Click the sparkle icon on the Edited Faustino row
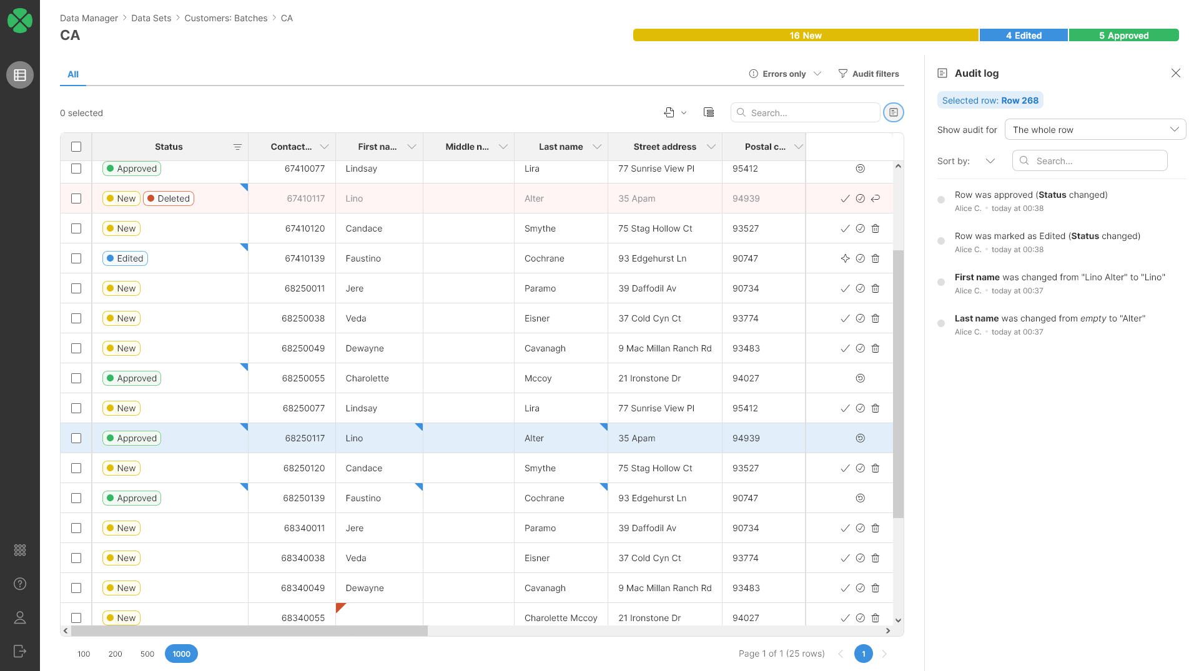Image resolution: width=1199 pixels, height=671 pixels. coord(845,258)
